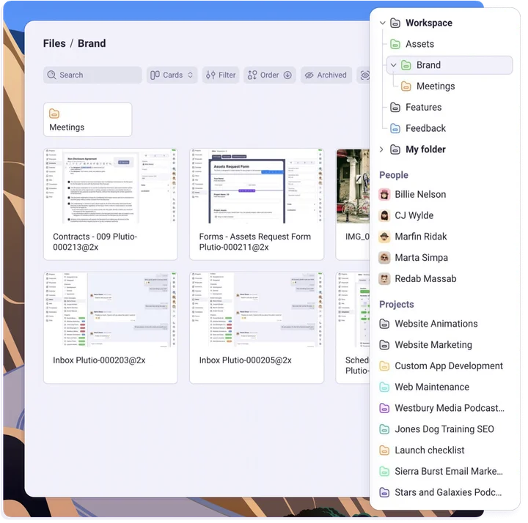Click the Web Maintenance project icon

[384, 387]
